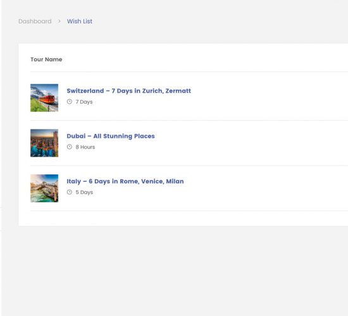
Task: Go back to Dashboard breadcrumb
Action: 35,21
